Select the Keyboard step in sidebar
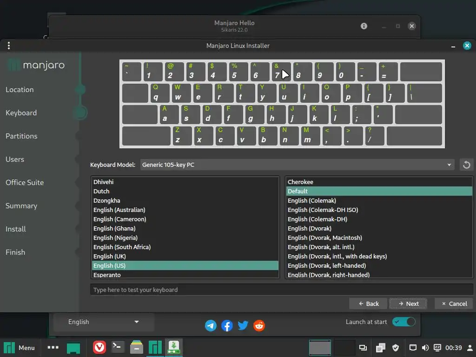 [21, 113]
